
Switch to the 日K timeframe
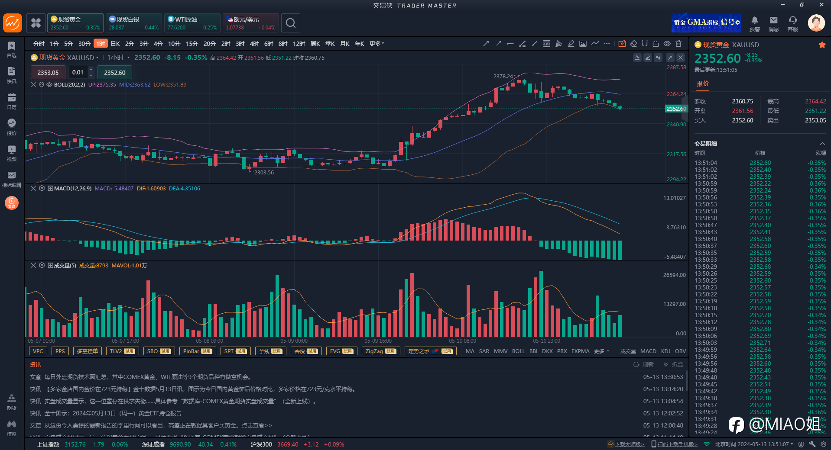(115, 44)
